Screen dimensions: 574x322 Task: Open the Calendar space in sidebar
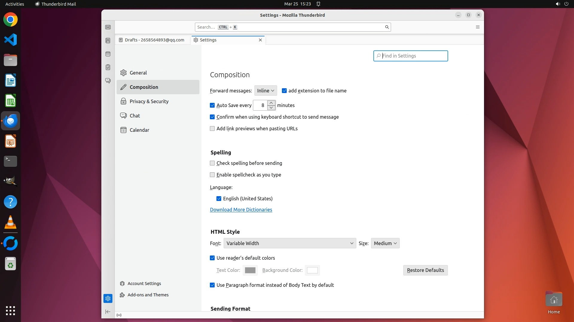click(x=108, y=54)
